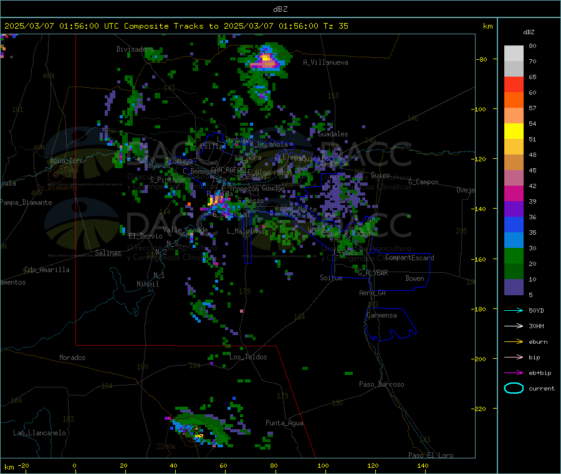Click the yellow eburn arrow in legend
This screenshot has height=474, width=561.
[x=514, y=342]
